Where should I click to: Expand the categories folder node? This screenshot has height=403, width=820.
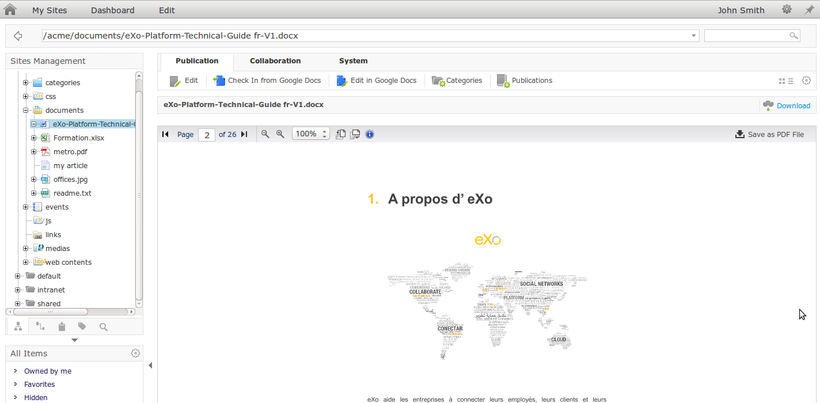(x=26, y=83)
